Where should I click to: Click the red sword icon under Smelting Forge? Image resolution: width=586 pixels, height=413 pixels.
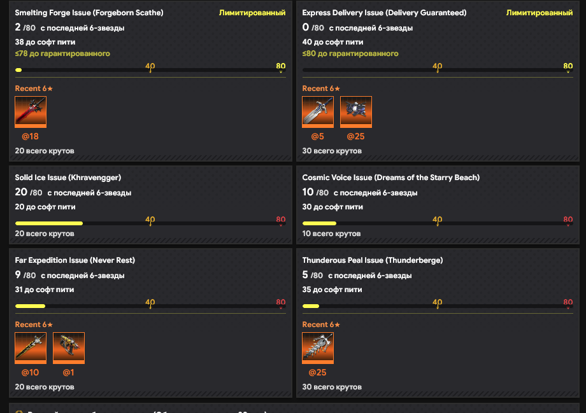click(31, 112)
